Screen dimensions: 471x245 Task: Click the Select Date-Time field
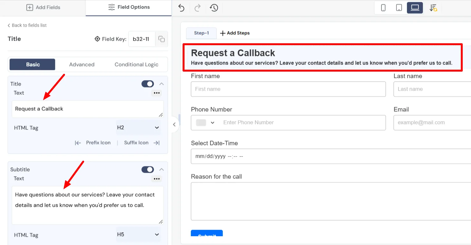click(331, 157)
